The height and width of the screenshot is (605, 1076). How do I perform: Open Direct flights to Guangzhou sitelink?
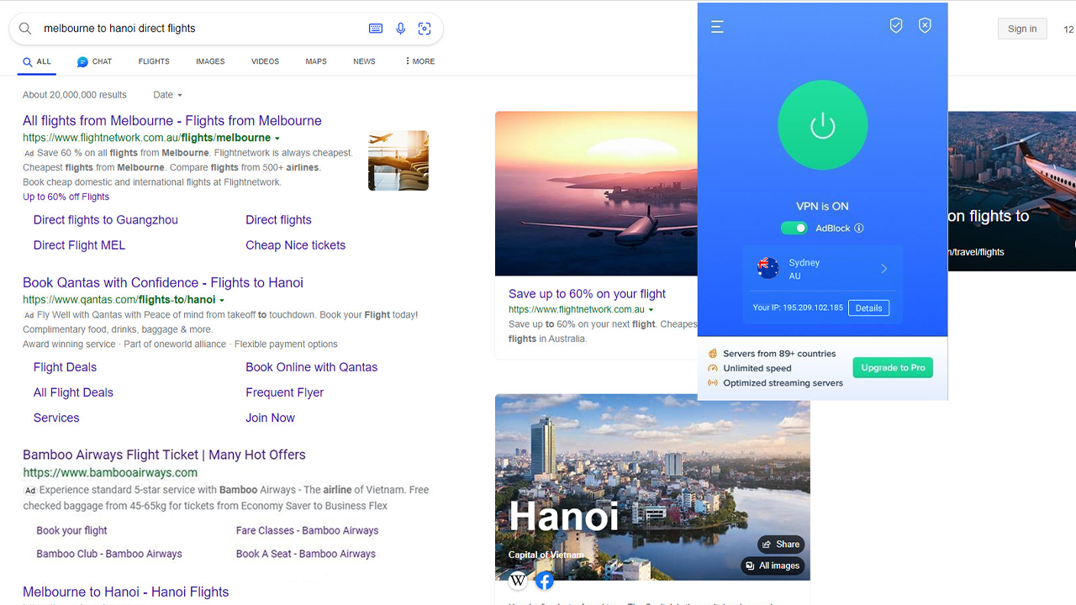[106, 220]
